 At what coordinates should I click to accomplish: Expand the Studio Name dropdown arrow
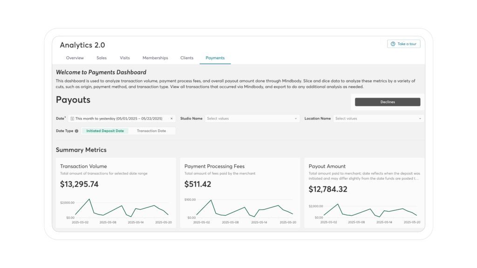[295, 119]
